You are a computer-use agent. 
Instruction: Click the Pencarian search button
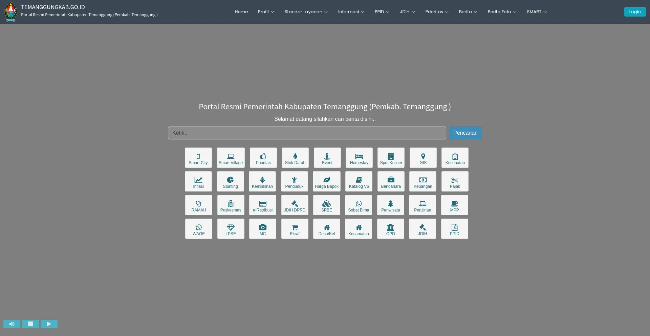[x=465, y=133]
